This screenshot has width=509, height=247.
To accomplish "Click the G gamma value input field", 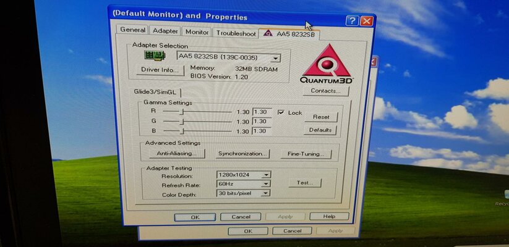I will tap(260, 122).
